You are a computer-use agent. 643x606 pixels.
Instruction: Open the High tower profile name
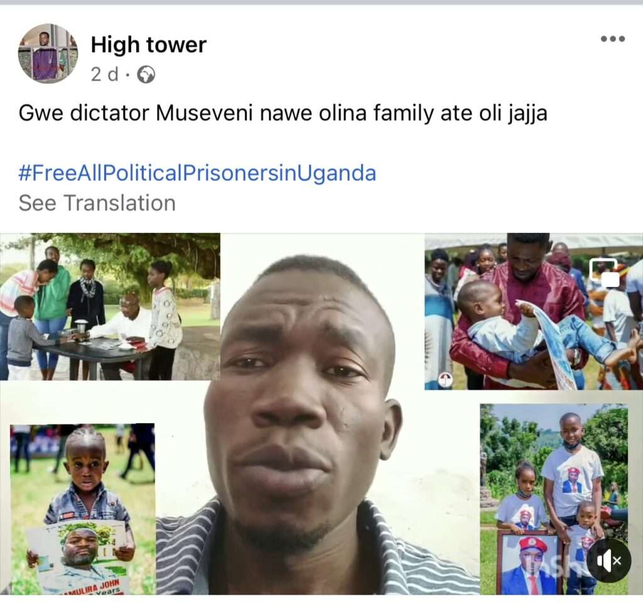(148, 45)
